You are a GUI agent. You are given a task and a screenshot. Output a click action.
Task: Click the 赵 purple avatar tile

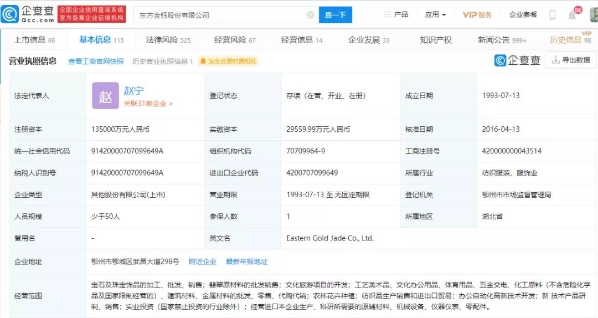(105, 96)
